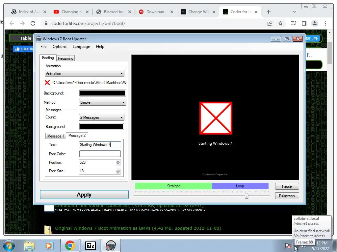Open Windows Media Player from taskbar
Screen dimensions: 337x252
[x=49, y=245]
